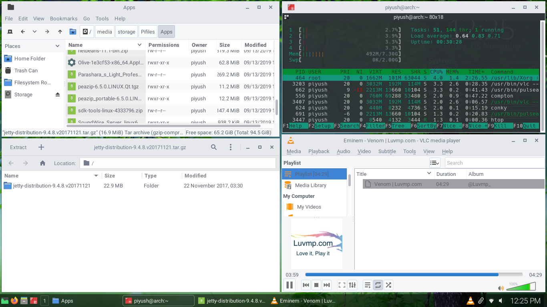Viewport: 547px width, 307px height.
Task: Switch to jetty-distribution taskbar window
Action: point(233,301)
